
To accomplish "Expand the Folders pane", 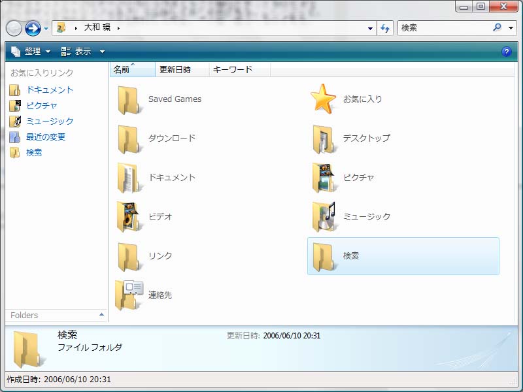I will click(101, 315).
